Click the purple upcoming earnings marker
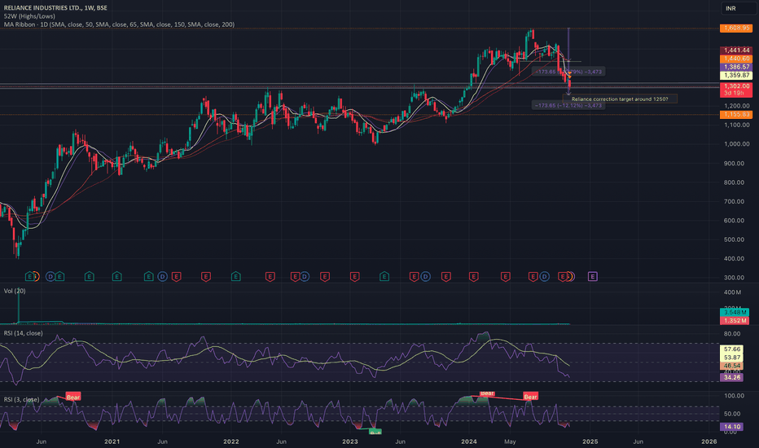759x448 pixels. tap(593, 277)
